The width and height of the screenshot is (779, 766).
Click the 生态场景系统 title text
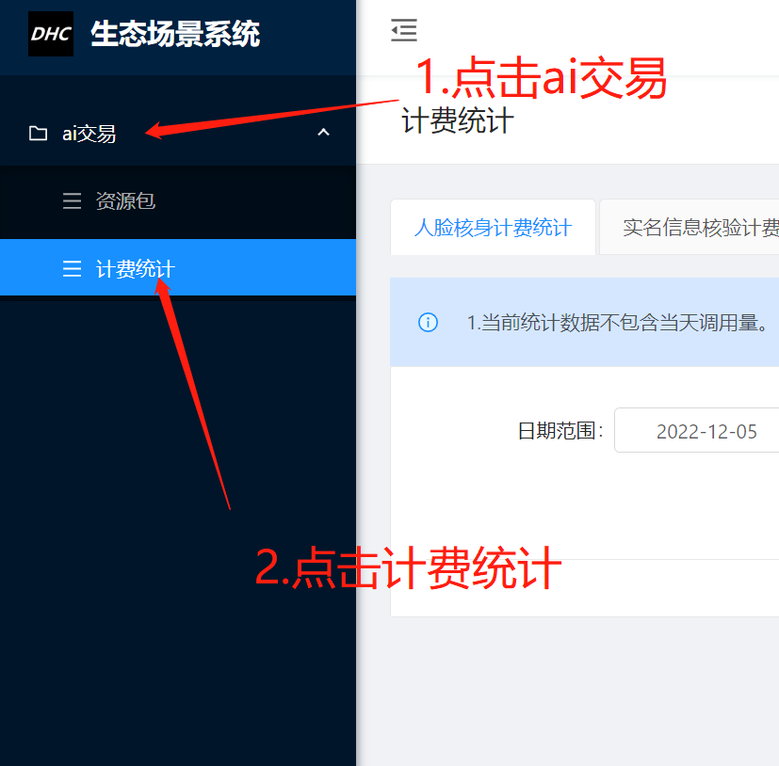click(175, 34)
